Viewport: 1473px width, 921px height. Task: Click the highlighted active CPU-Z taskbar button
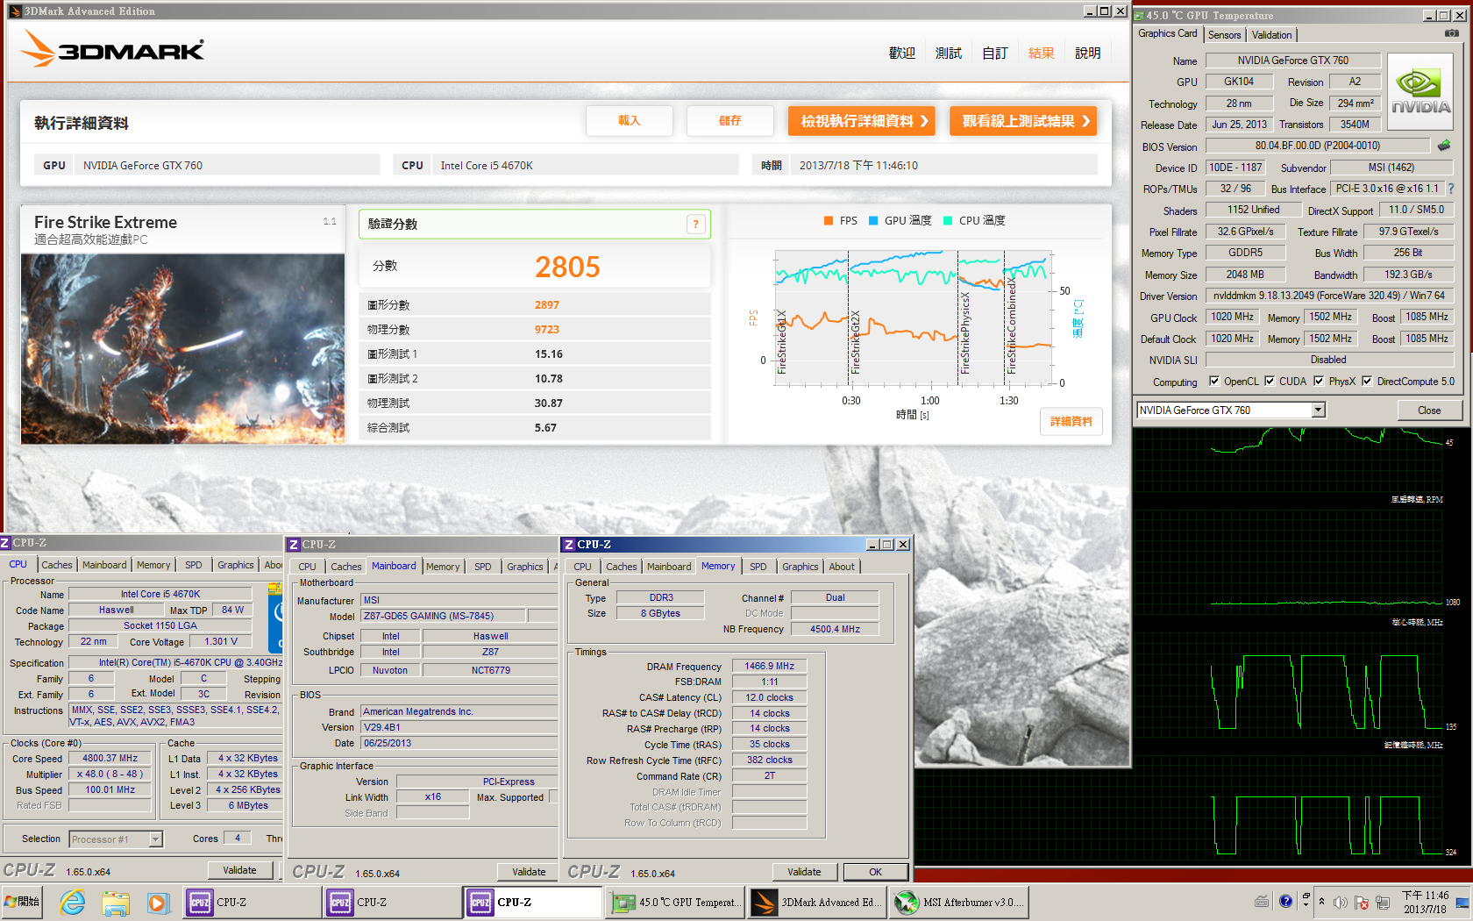[x=533, y=902]
